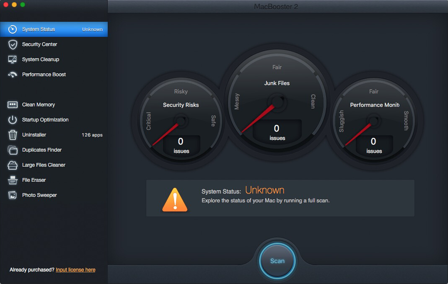Click the Performance Monitor '0 issues' readout
This screenshot has height=284, width=448.
(x=374, y=145)
